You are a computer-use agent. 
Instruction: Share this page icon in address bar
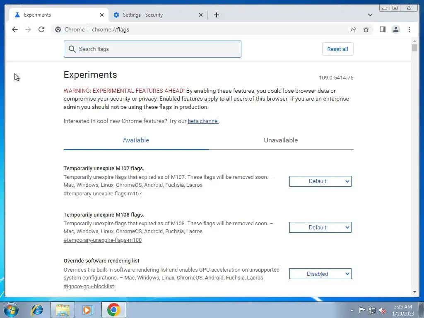[353, 29]
